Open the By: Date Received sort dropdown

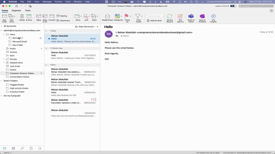point(85,27)
